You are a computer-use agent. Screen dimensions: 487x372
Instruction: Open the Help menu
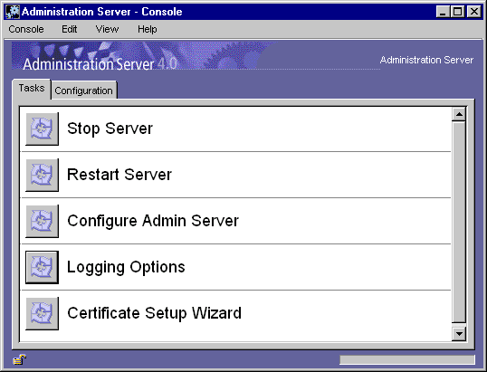pos(148,29)
